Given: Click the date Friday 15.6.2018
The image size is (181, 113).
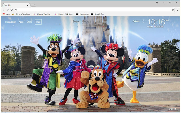Looking at the screenshot, I should (x=155, y=27).
